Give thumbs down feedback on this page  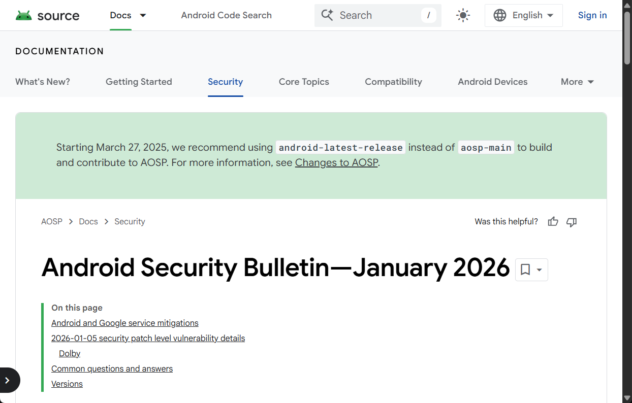pos(571,222)
